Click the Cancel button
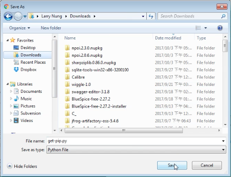231x177 pixels. pyautogui.click(x=207, y=165)
